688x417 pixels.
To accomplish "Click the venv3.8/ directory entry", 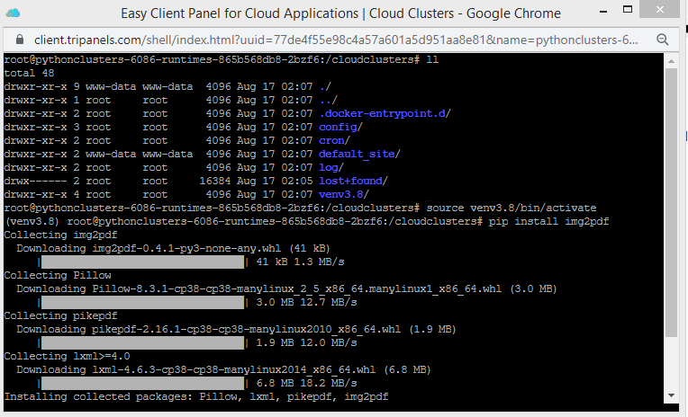I will (x=344, y=194).
